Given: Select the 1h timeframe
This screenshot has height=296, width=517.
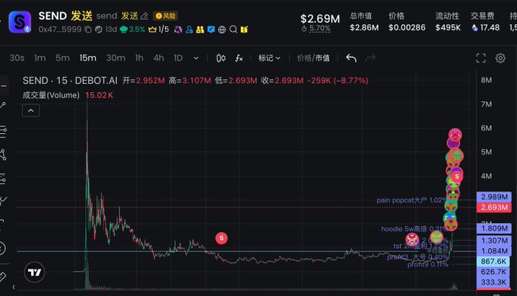Looking at the screenshot, I should click(x=139, y=58).
